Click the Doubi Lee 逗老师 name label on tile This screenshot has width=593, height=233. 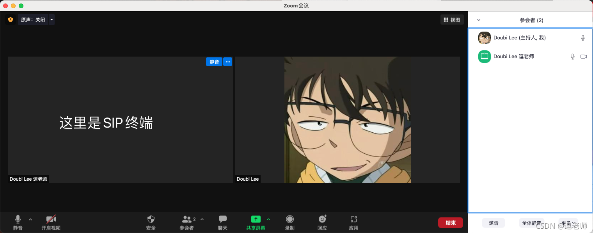(x=28, y=179)
